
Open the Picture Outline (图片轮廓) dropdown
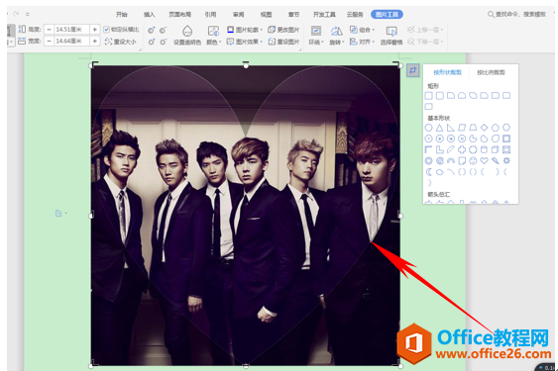point(245,30)
